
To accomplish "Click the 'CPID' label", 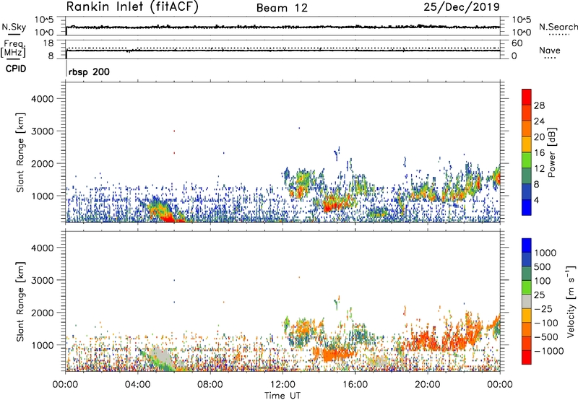I will [x=16, y=69].
